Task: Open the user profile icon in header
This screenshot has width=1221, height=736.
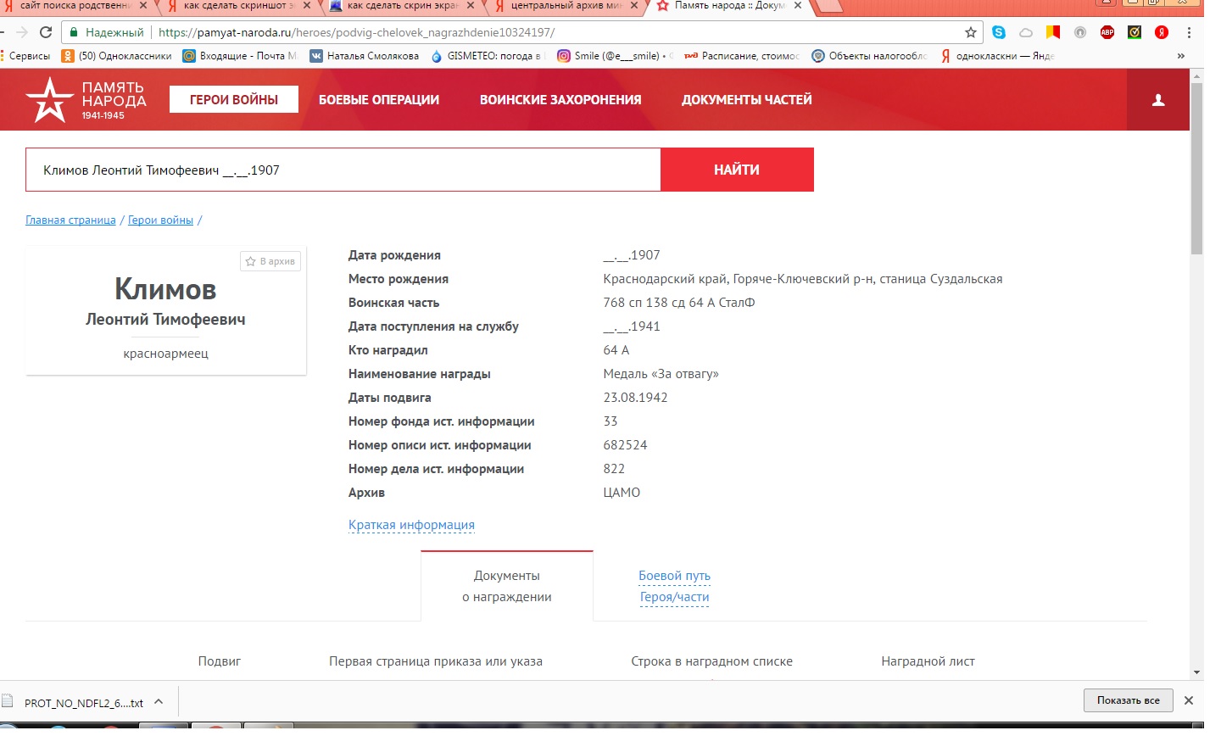Action: pyautogui.click(x=1157, y=100)
